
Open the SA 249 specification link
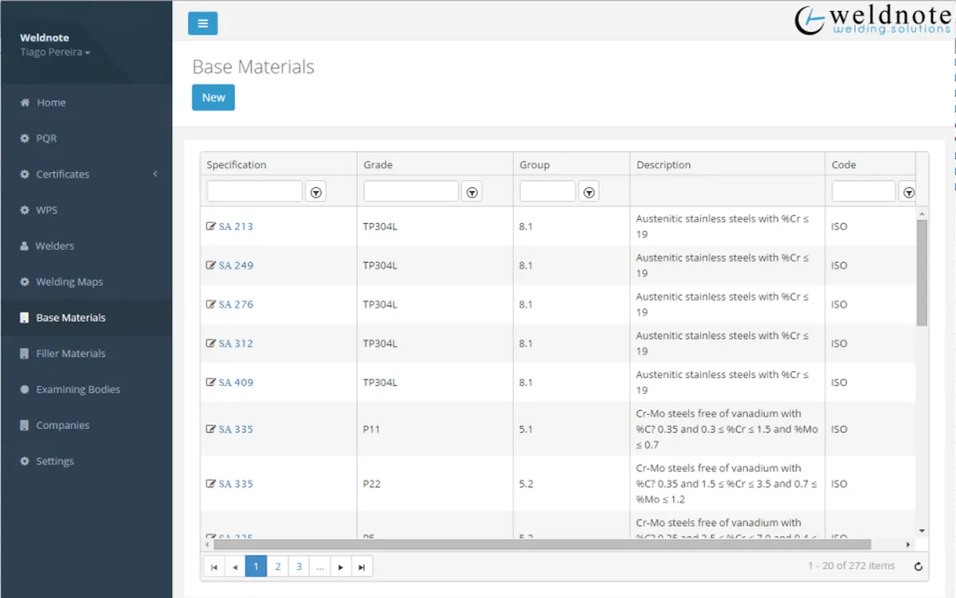point(236,265)
